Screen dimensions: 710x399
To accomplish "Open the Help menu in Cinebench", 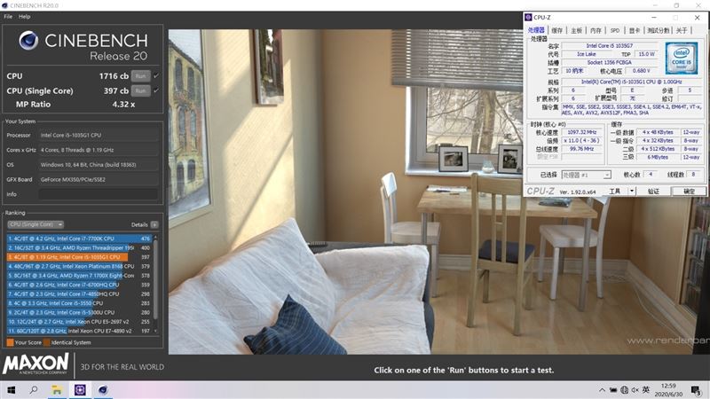I will 25,16.
